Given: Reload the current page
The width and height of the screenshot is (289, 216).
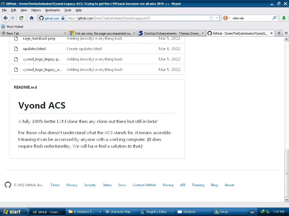Looking at the screenshot, I should click(21, 18).
